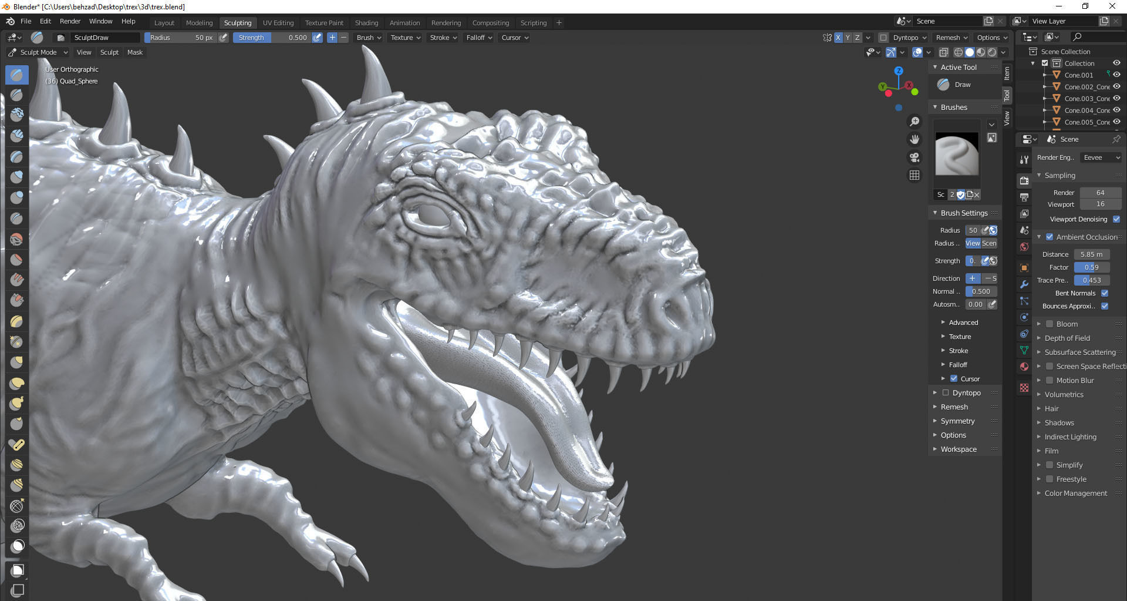Select the Draw sculpt brush tool
Viewport: 1127px width, 601px height.
coord(17,75)
